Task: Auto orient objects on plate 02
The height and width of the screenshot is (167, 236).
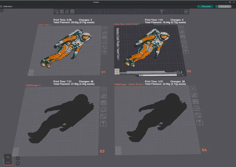Action: [x=182, y=32]
